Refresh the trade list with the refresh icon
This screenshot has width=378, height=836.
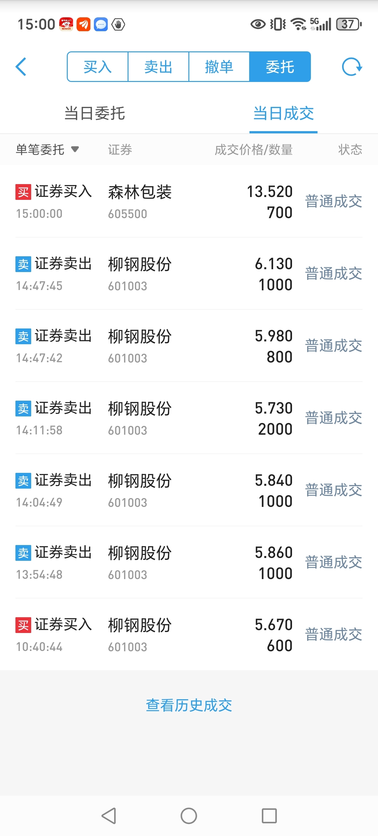coord(352,67)
